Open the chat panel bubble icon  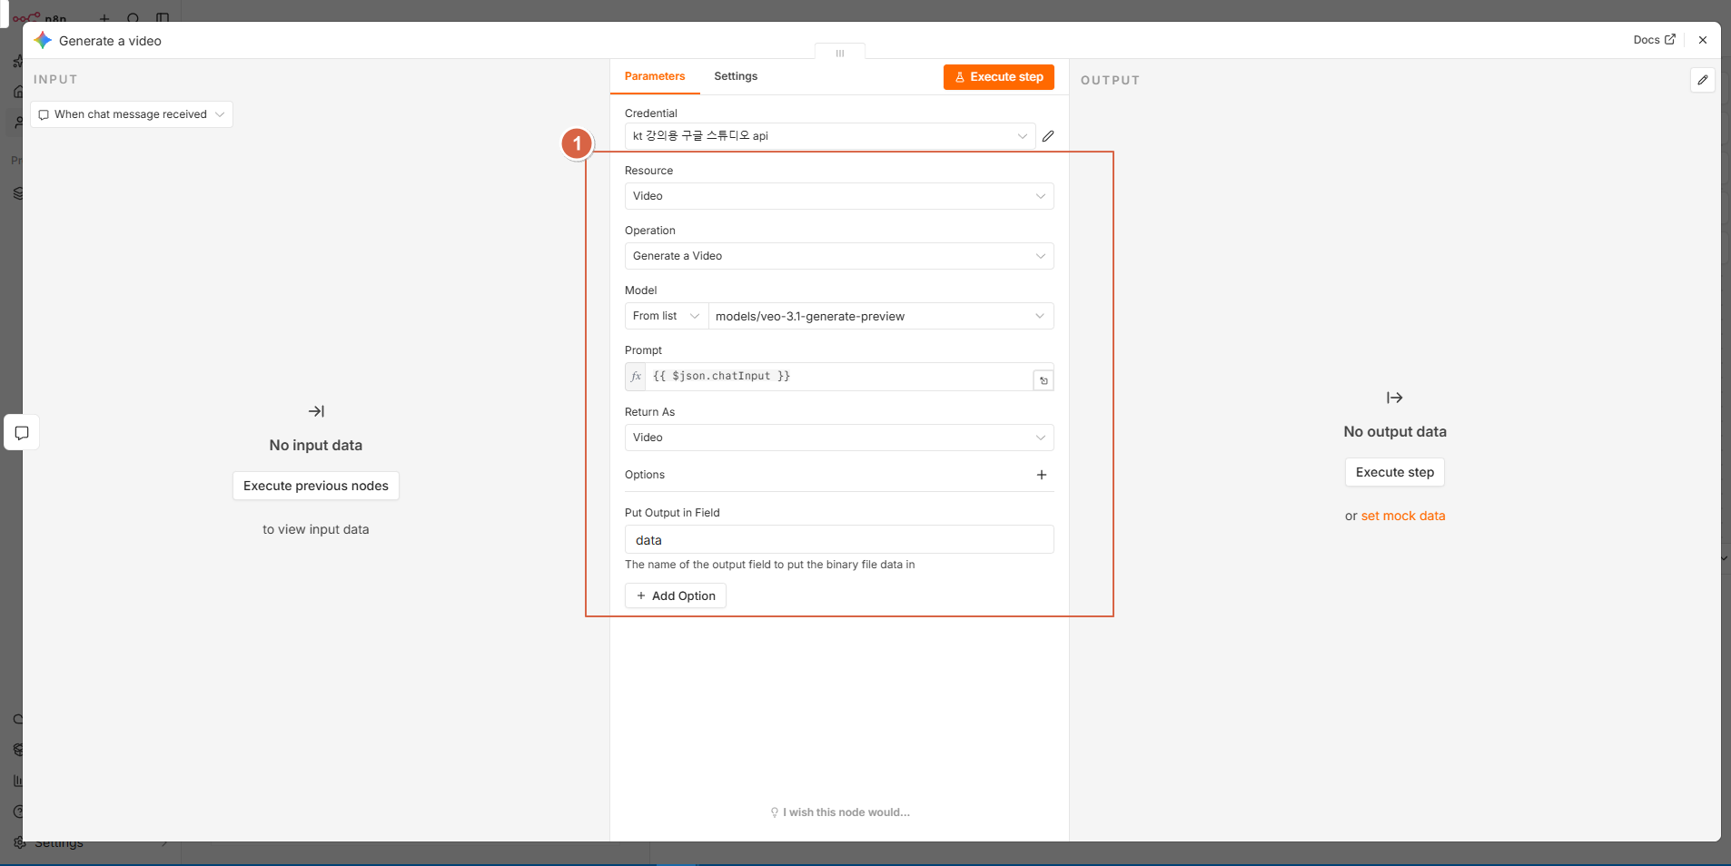[x=22, y=433]
